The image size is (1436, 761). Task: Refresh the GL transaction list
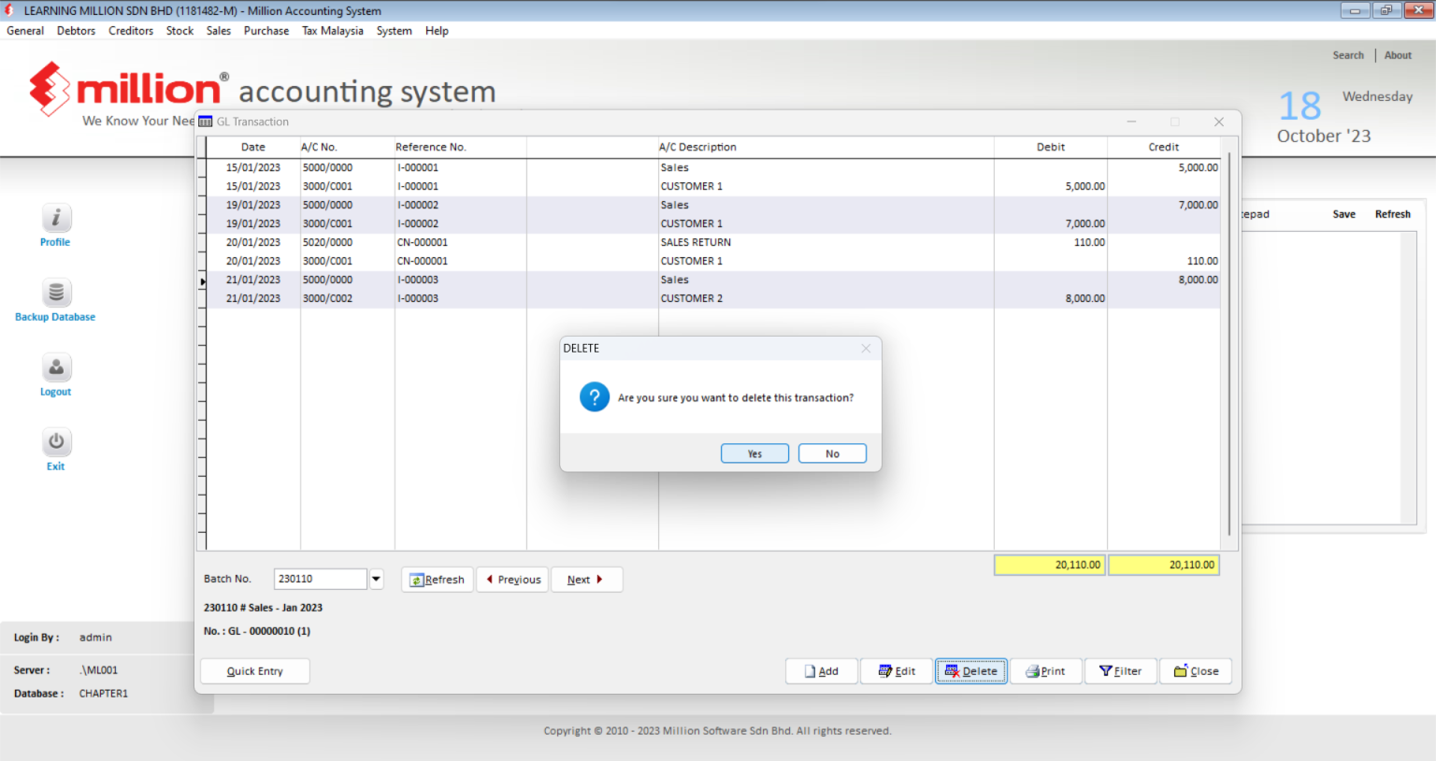point(437,579)
